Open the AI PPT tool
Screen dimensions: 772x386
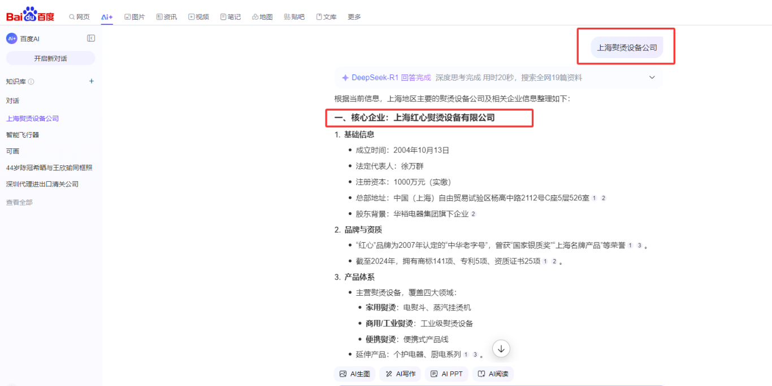point(446,374)
